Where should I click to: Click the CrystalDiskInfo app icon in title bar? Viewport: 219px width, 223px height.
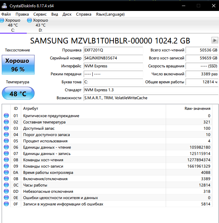(4, 6)
